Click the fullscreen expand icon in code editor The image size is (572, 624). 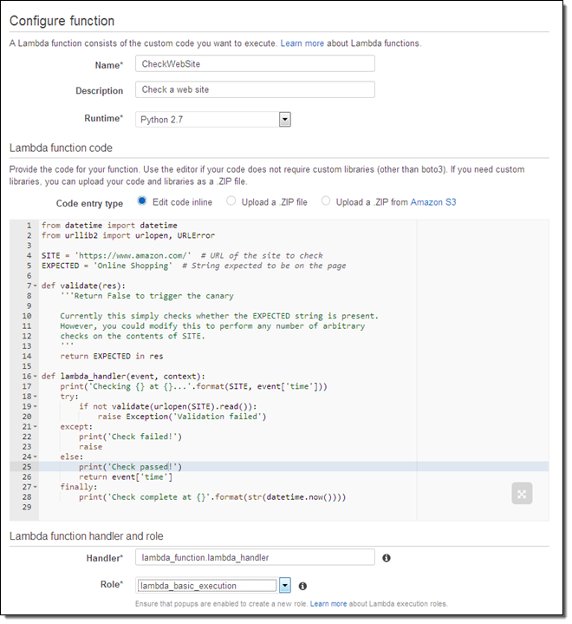(x=522, y=494)
